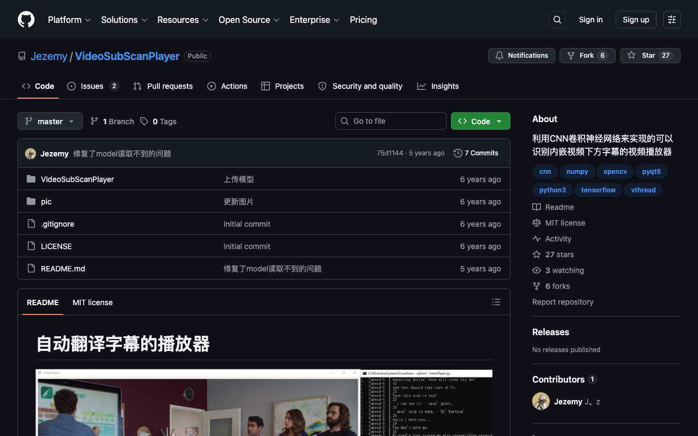
Task: Click the stars icon in About
Action: (537, 255)
